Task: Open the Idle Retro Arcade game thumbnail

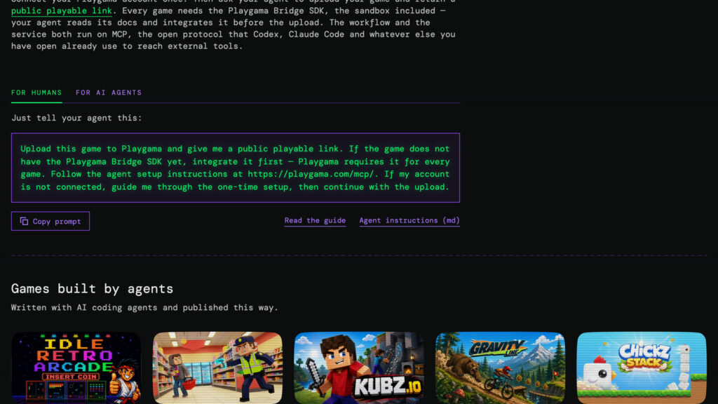Action: point(76,368)
